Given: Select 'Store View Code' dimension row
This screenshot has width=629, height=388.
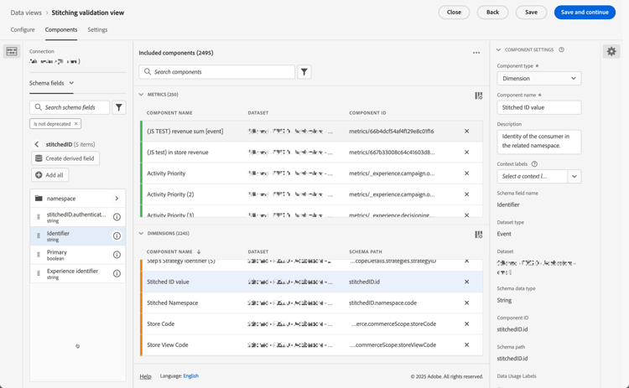Looking at the screenshot, I should (x=311, y=344).
